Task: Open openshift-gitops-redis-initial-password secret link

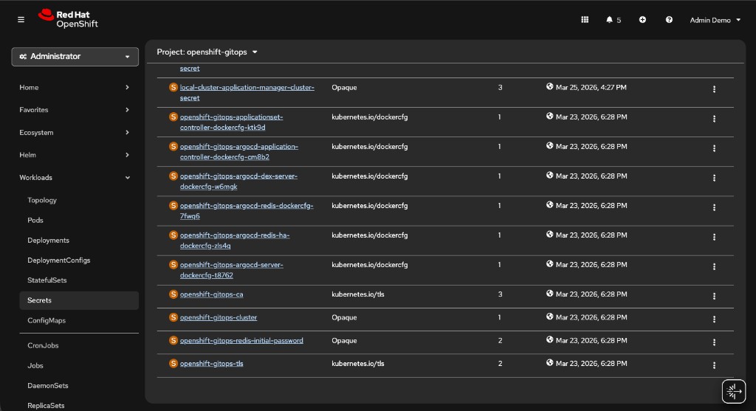Action: 241,341
